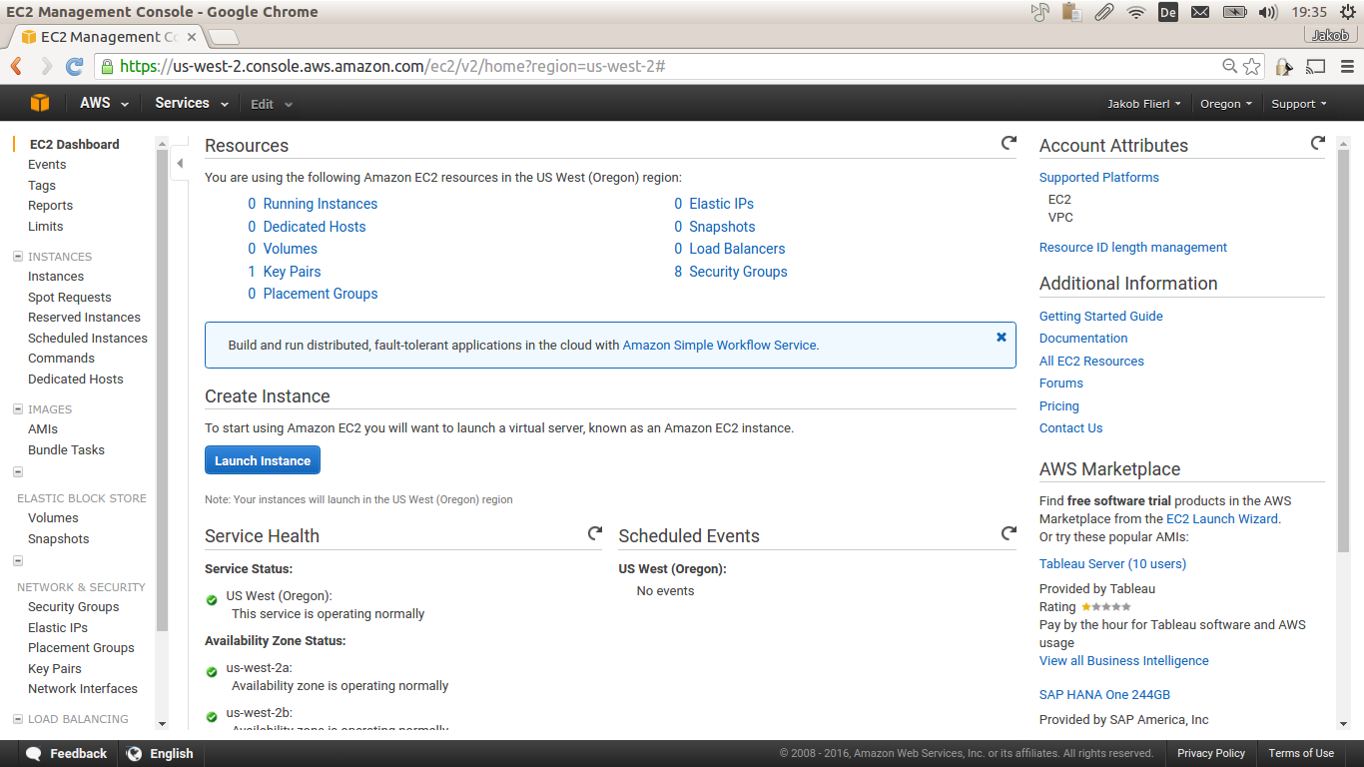Refresh the Scheduled Events section
Screen dimensions: 1364x767
(x=1009, y=534)
